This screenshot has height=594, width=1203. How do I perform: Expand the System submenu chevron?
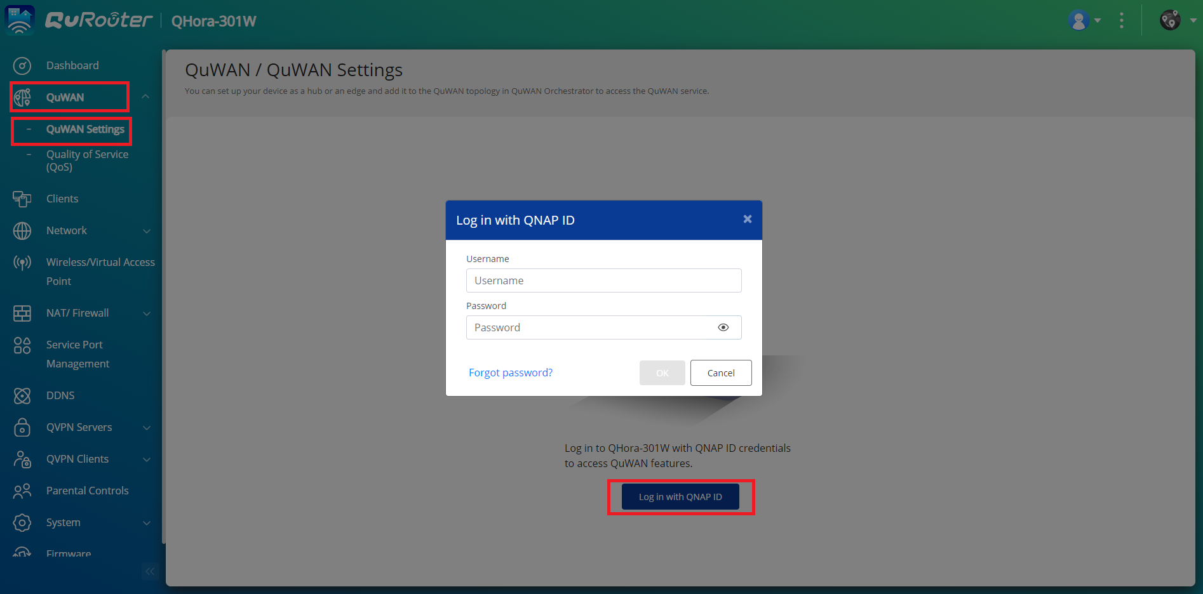click(147, 523)
